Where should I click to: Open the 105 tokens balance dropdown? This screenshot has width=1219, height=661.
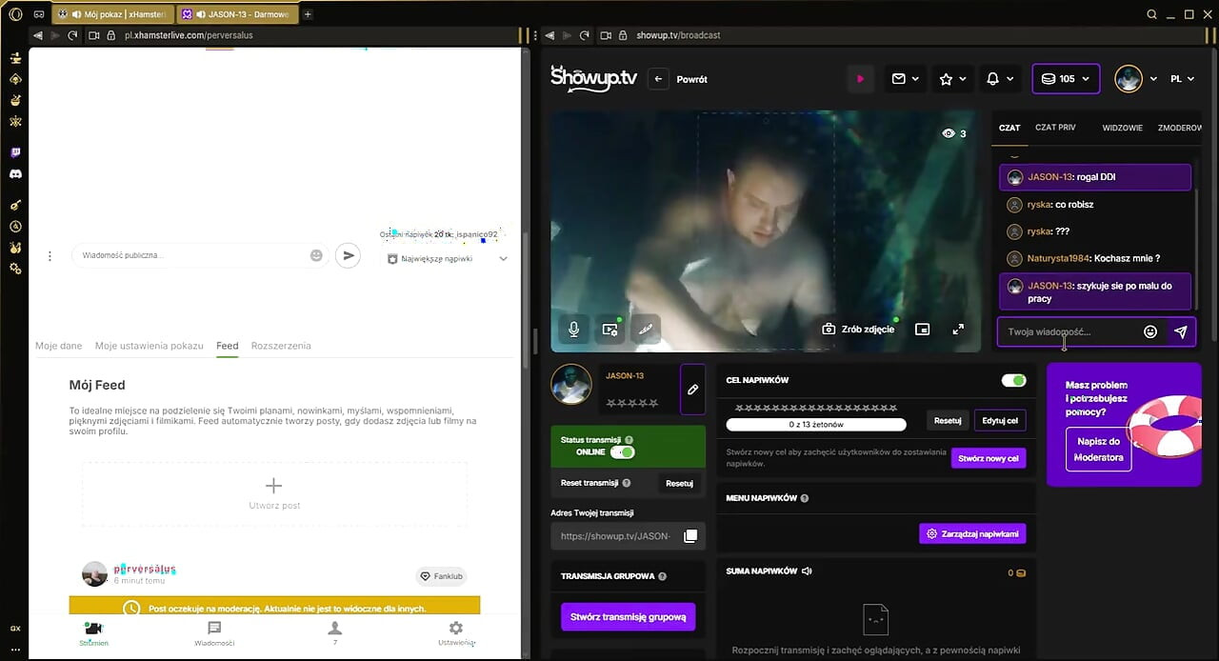(1066, 79)
